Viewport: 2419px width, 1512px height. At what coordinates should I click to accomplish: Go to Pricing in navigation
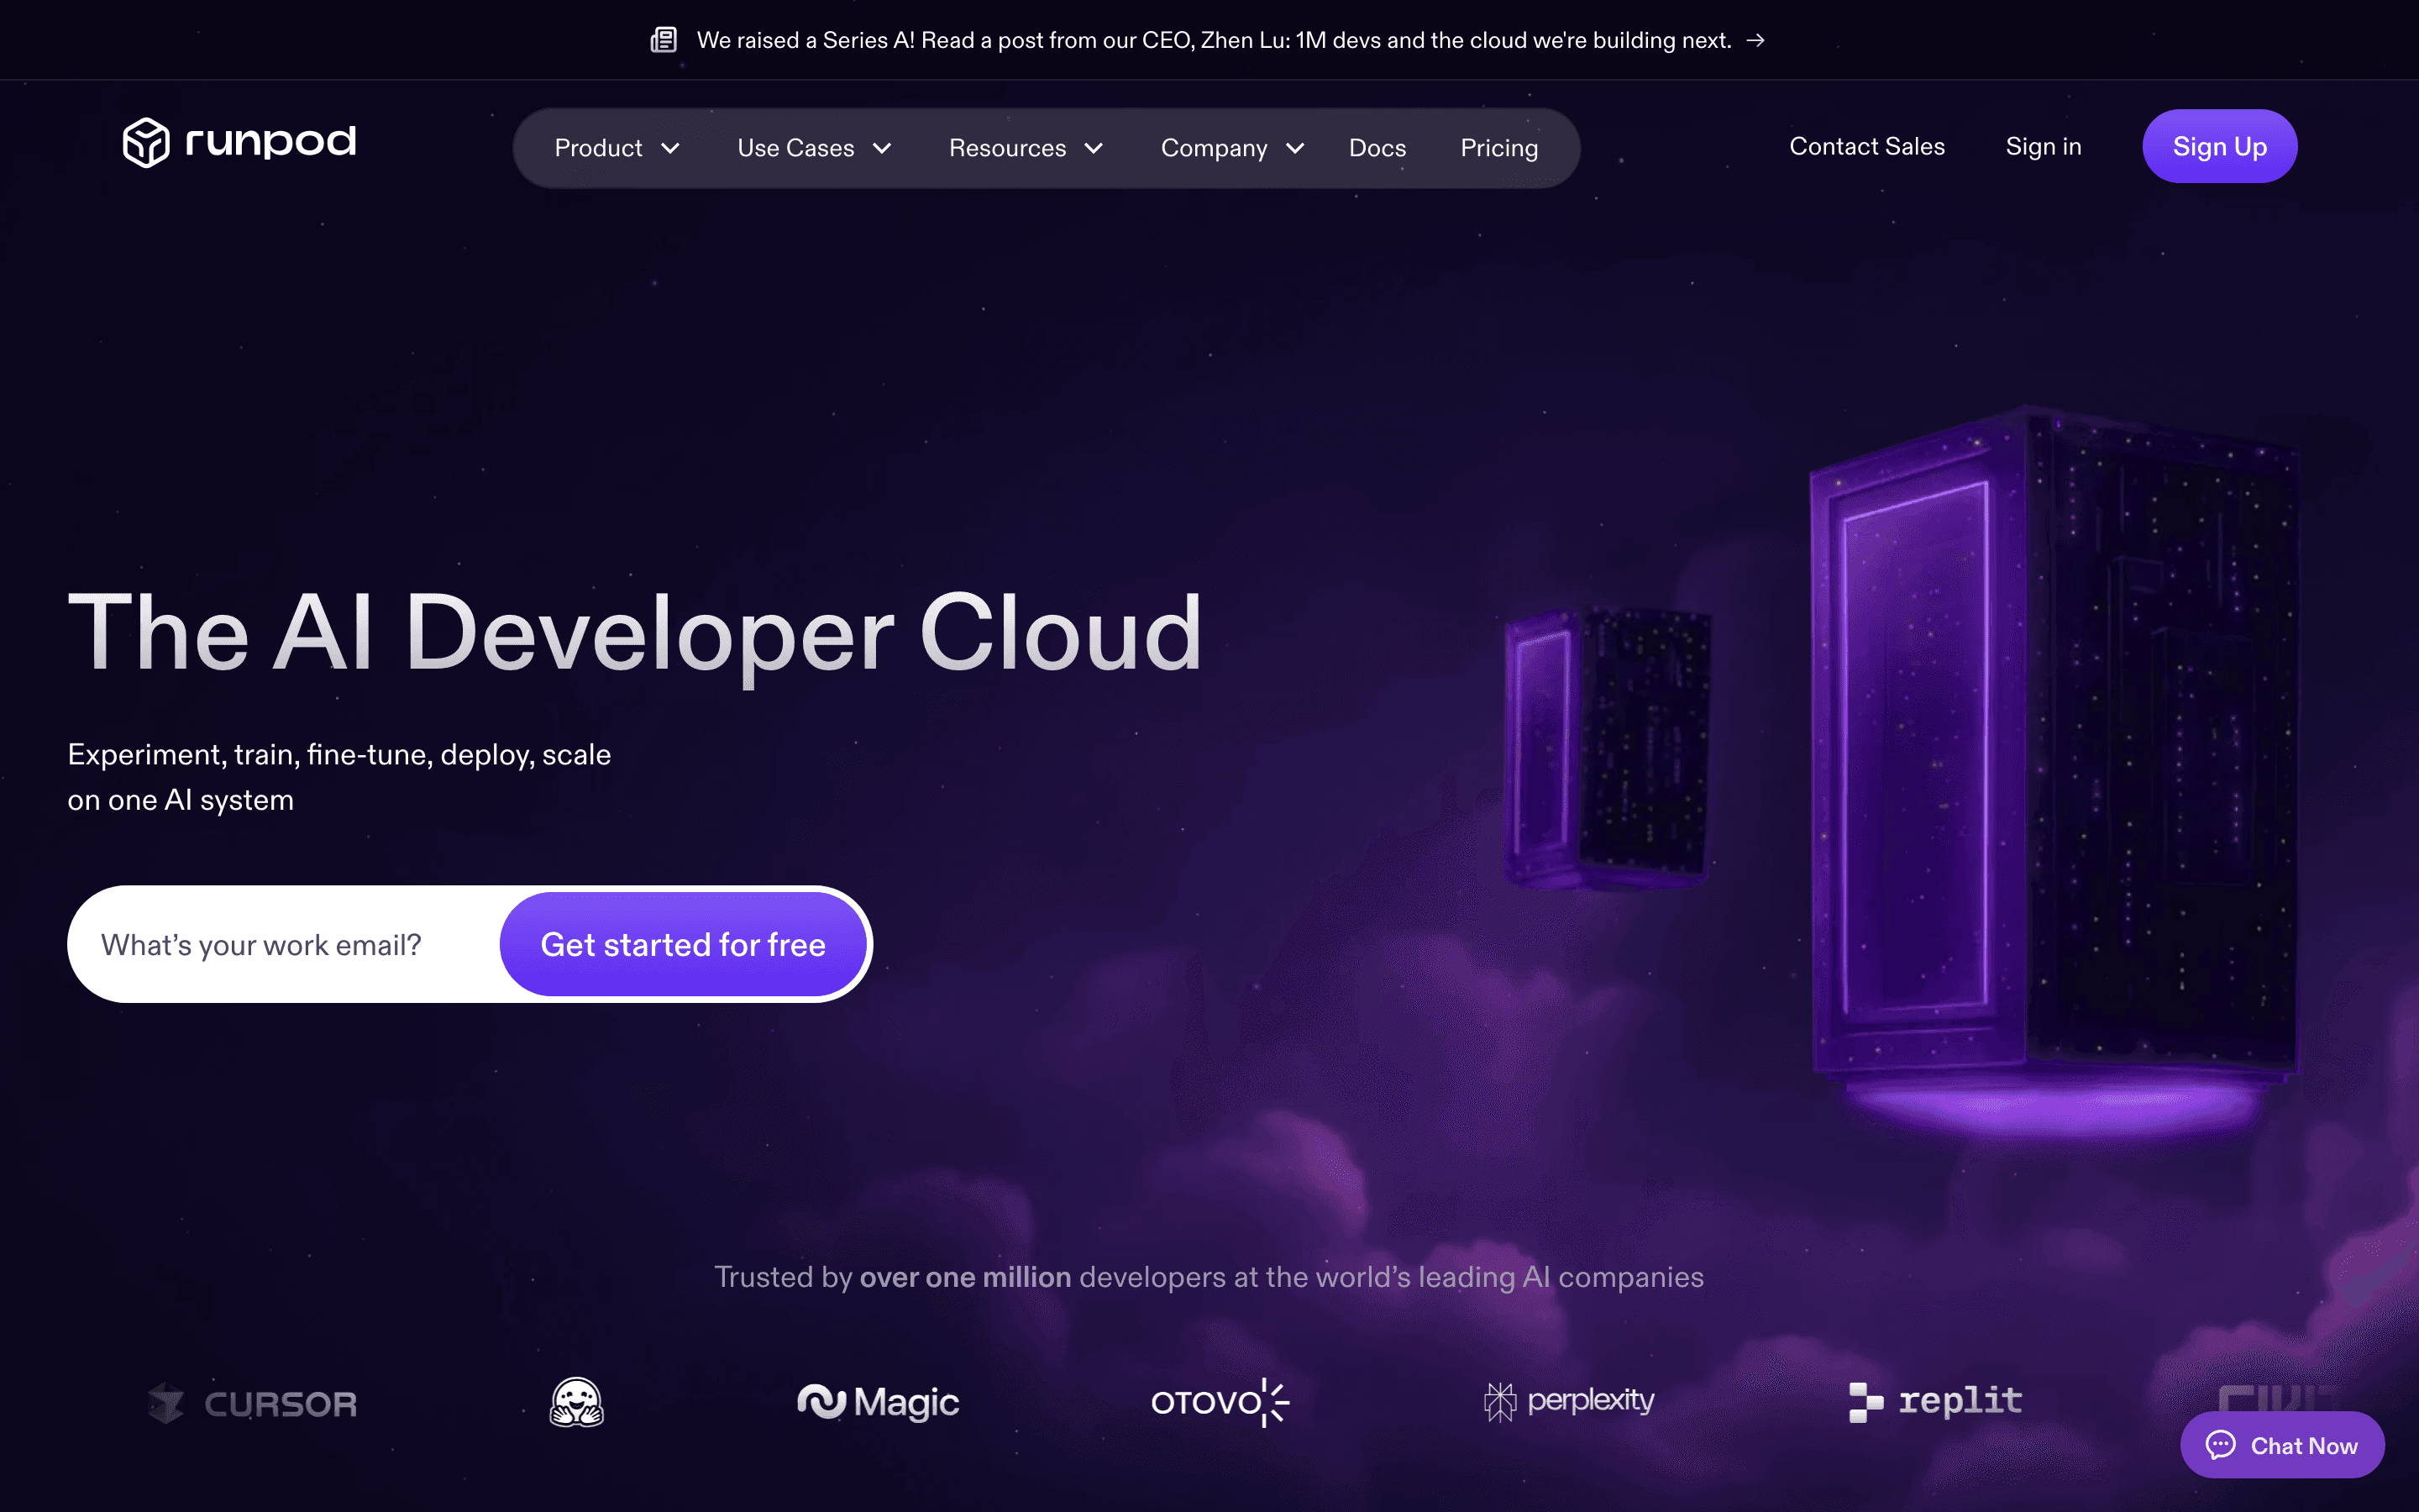point(1498,148)
